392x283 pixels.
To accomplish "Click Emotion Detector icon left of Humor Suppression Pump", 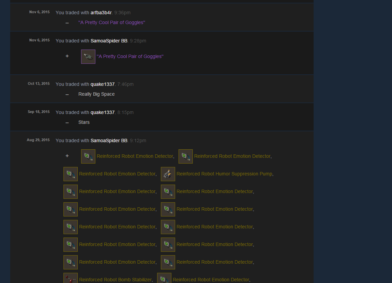I will (71, 174).
